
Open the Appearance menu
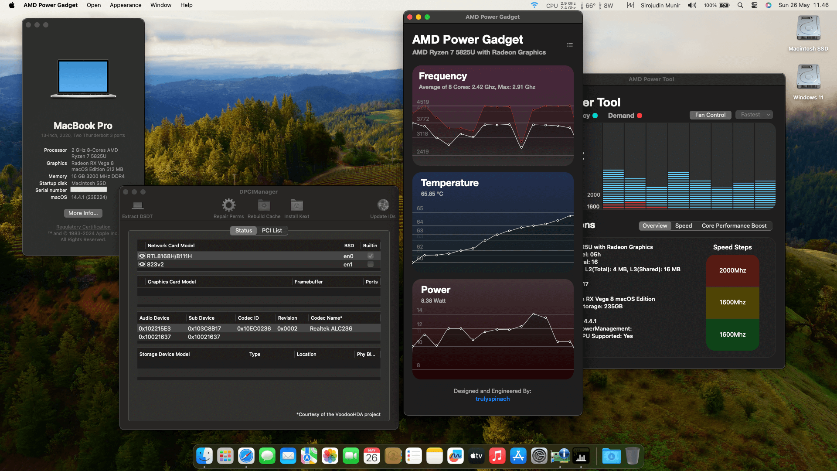click(126, 5)
